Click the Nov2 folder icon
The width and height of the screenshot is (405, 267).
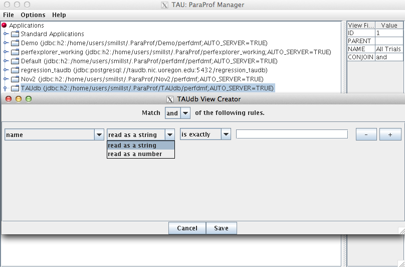[15, 79]
